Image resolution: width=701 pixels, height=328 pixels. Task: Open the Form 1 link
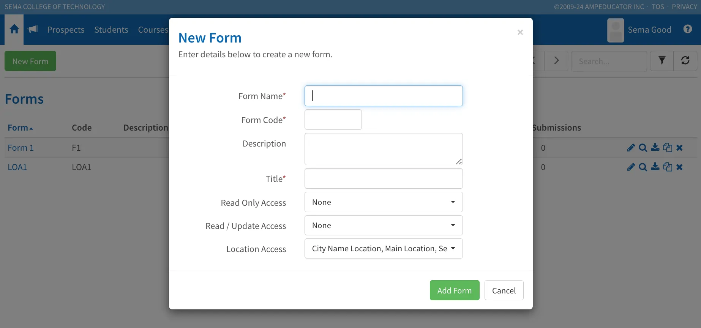coord(21,148)
